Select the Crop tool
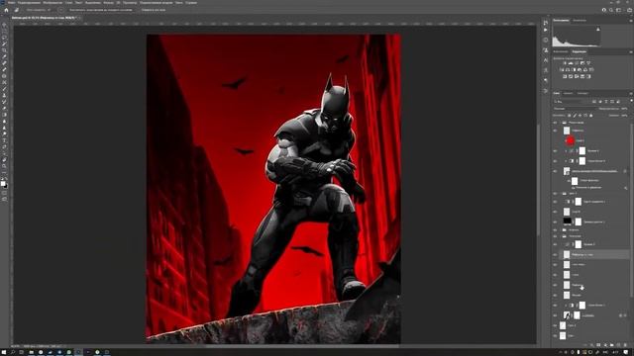 [x=4, y=50]
